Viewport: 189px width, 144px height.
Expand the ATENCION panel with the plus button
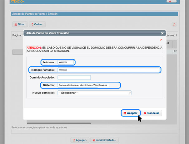click(x=172, y=1)
